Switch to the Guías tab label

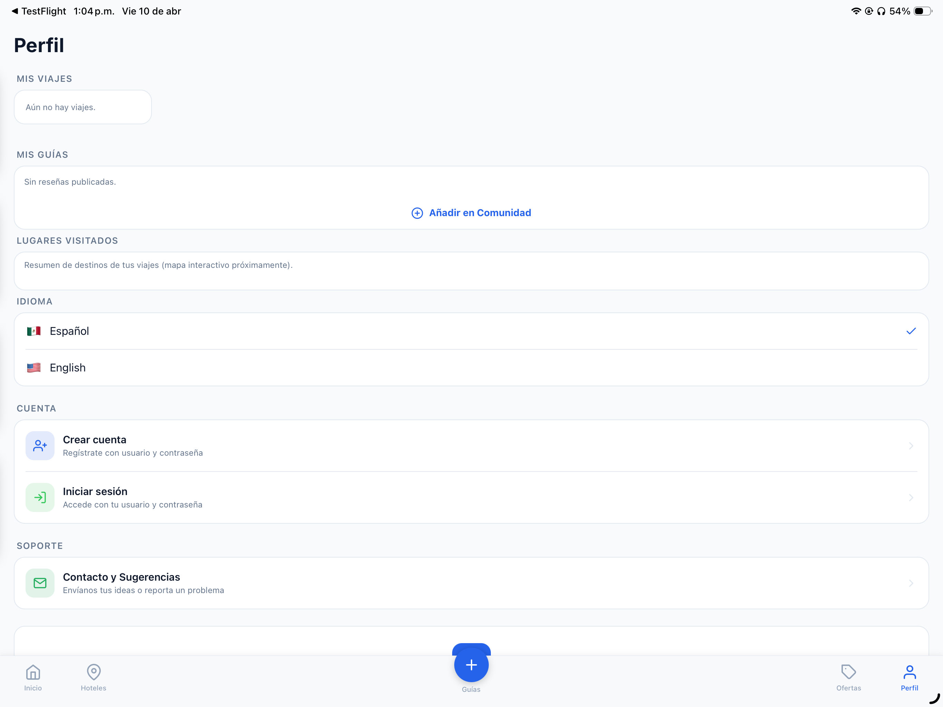click(471, 689)
